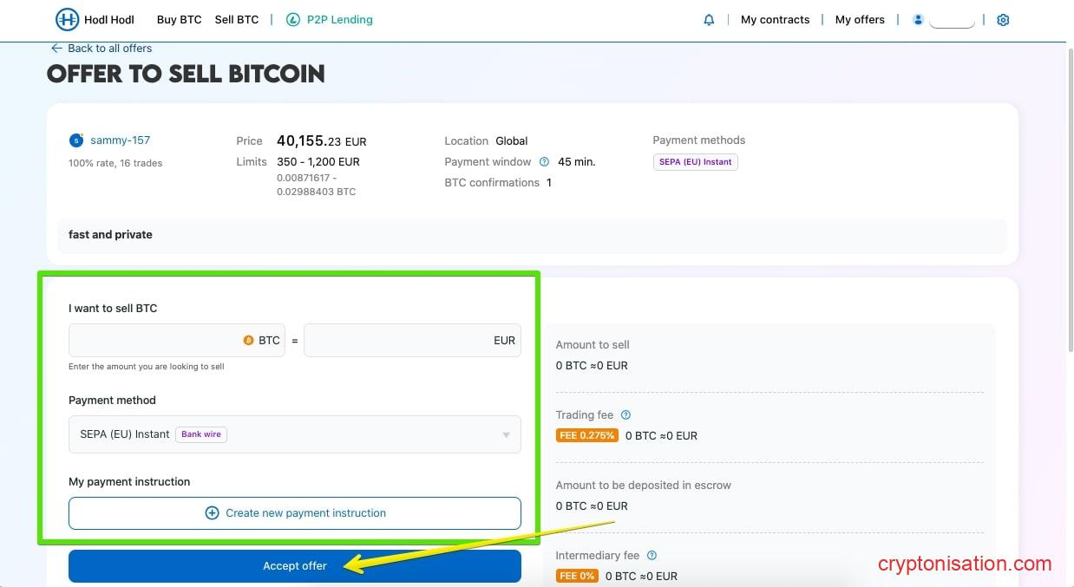Switch to the Buy BTC tab

179,19
